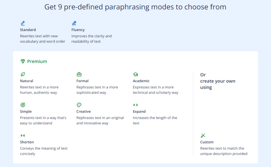The image size is (271, 167).
Task: Select the Natural mode leaf icon
Action: [23, 74]
